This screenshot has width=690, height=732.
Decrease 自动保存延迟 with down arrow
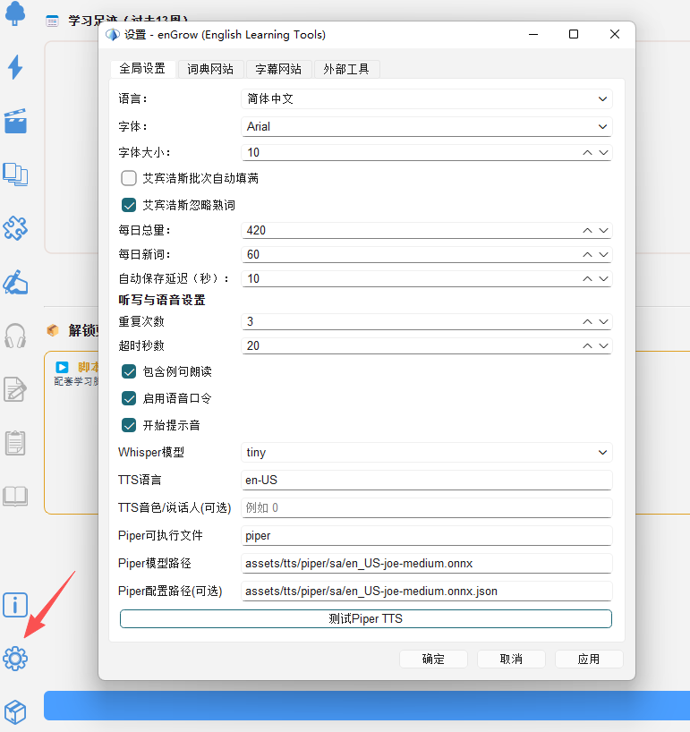point(603,279)
